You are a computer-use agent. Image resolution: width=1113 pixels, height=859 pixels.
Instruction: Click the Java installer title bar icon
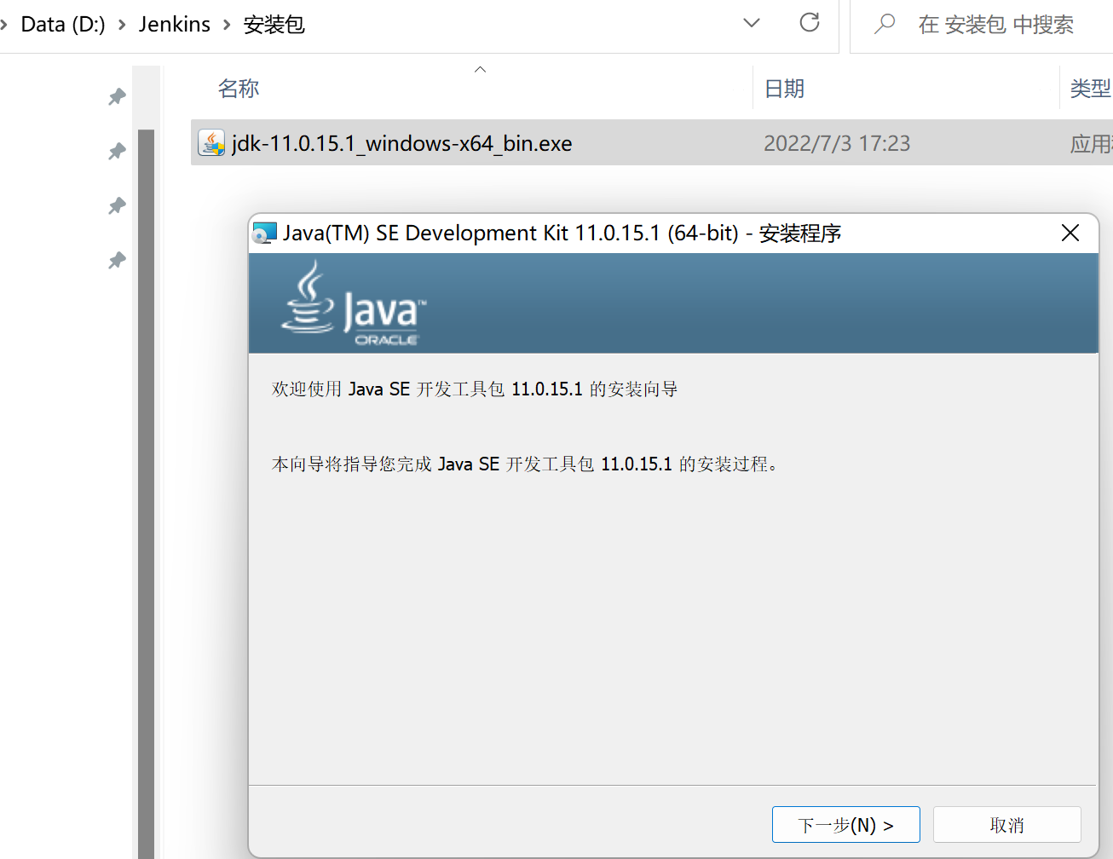pyautogui.click(x=265, y=233)
